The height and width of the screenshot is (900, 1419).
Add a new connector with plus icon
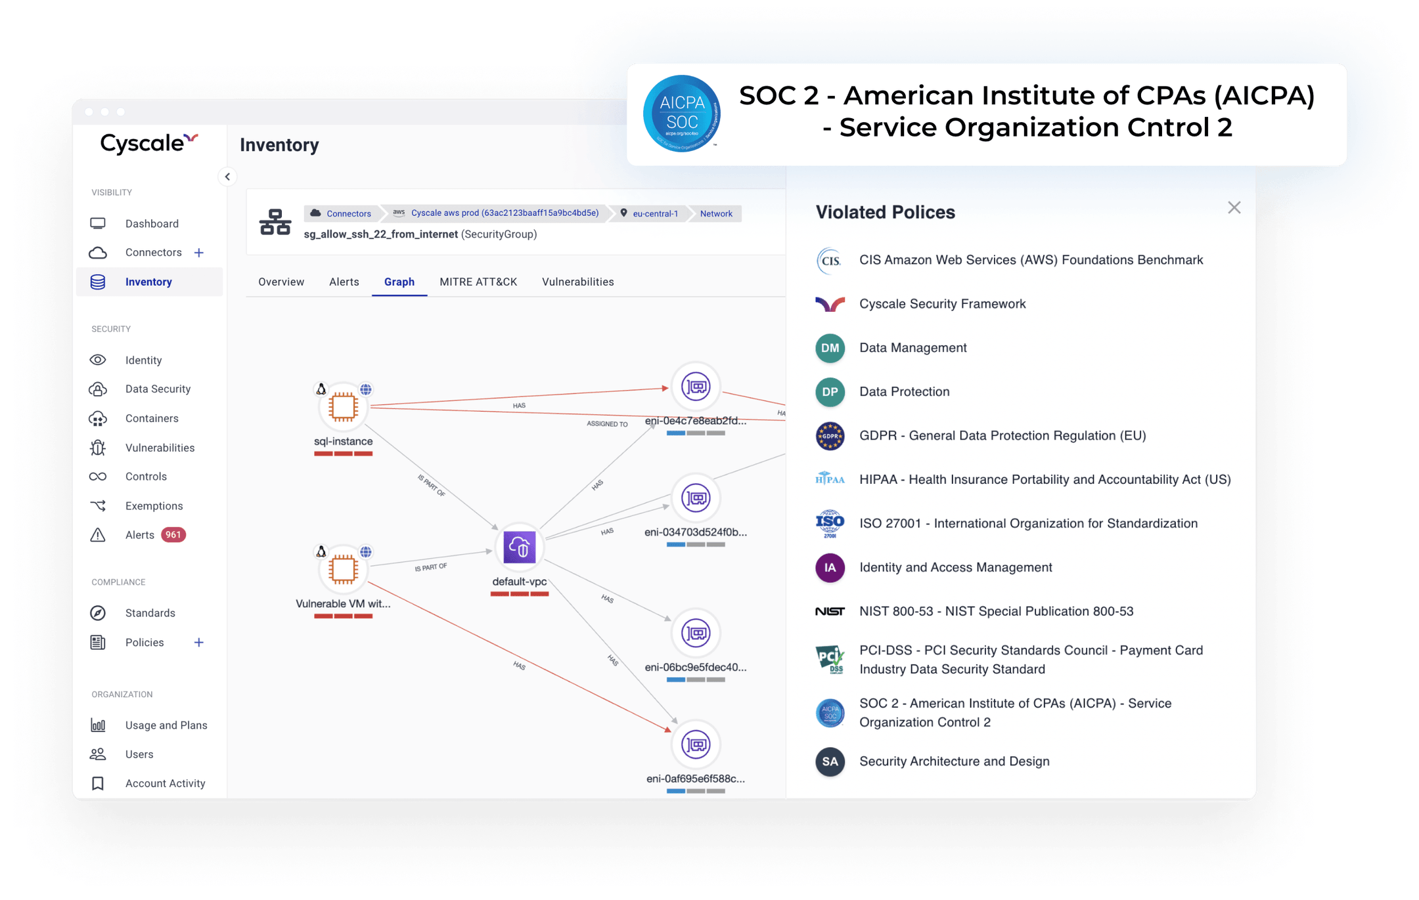click(x=199, y=253)
